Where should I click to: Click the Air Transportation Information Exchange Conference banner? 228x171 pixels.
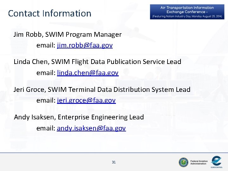pos(187,12)
